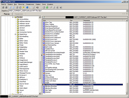Open the Монитор menu
Screen dimensions: 129x98
[21, 4]
